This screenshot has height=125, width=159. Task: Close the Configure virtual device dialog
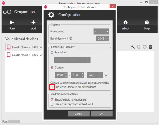tap(113, 6)
